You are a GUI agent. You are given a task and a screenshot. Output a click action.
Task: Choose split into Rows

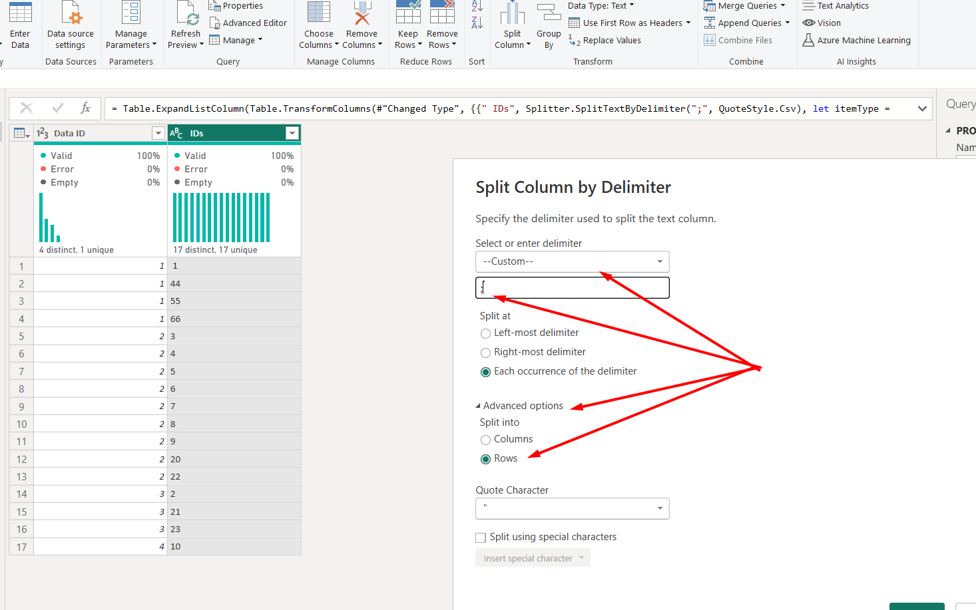click(485, 459)
